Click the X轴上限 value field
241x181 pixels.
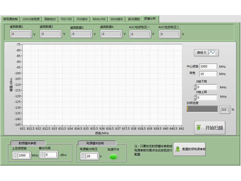pyautogui.click(x=207, y=97)
